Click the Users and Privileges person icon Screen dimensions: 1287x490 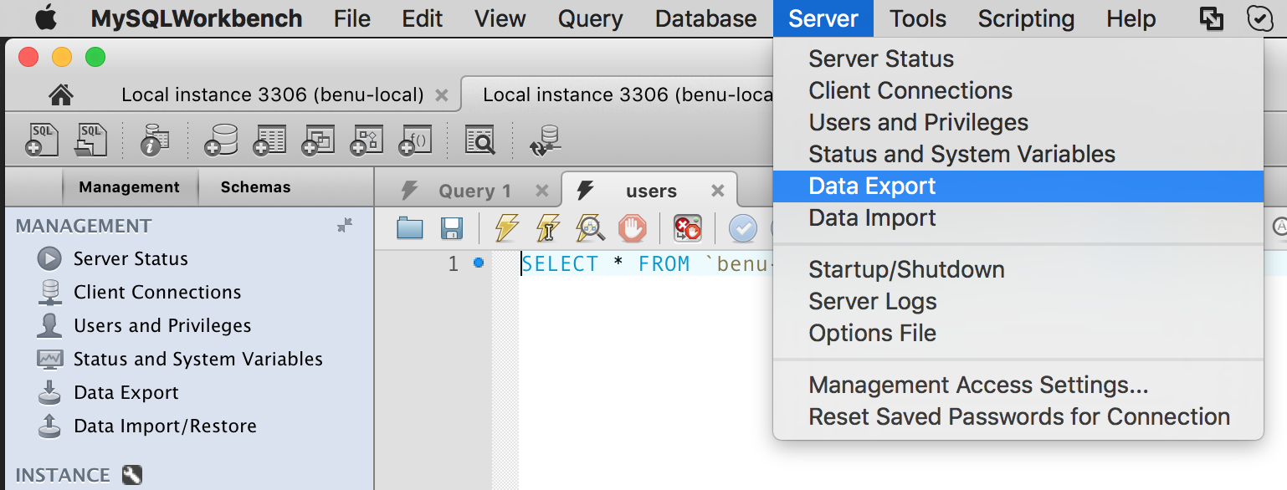tap(50, 325)
